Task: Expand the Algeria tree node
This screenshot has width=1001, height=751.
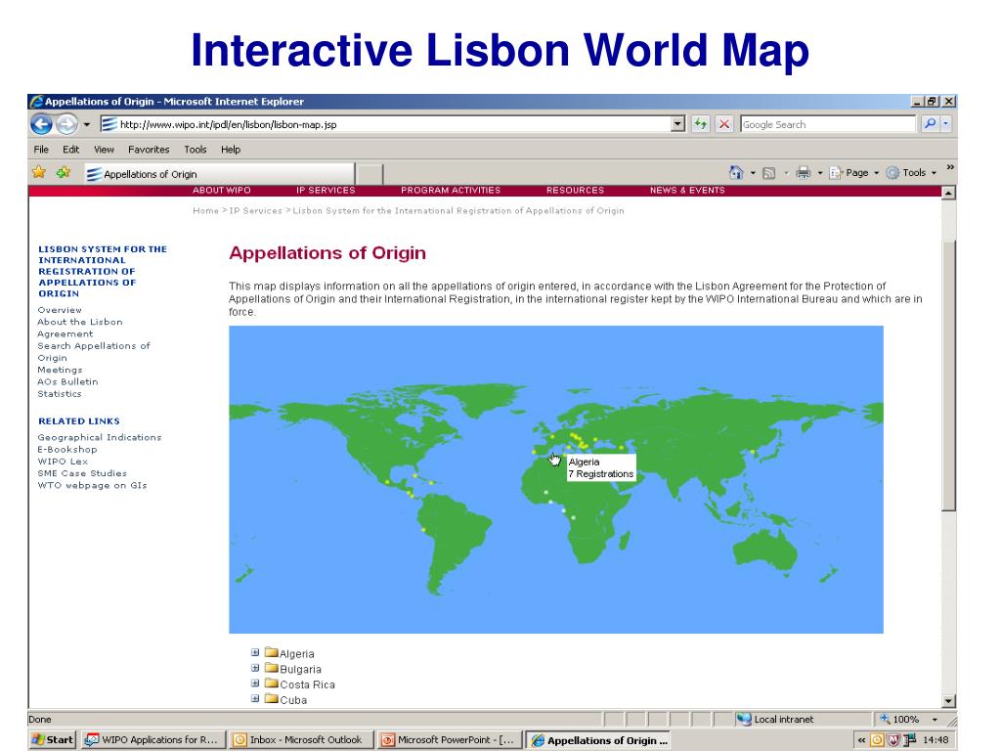Action: point(255,652)
